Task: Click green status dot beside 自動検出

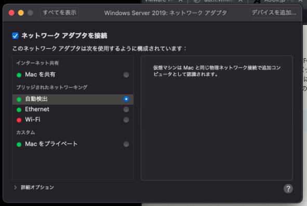Action: point(19,99)
